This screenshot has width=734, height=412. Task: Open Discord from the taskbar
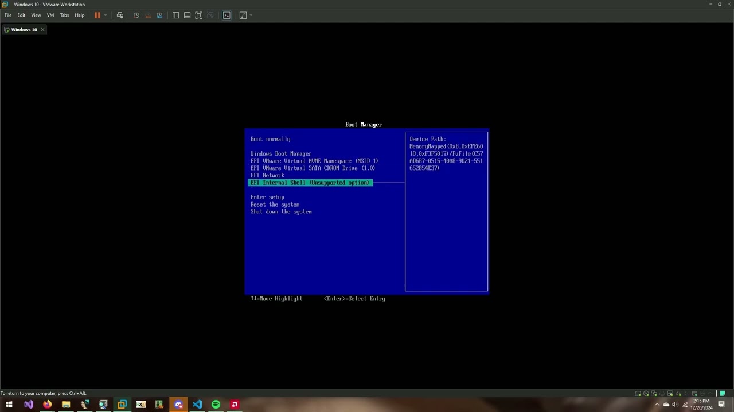point(178,405)
